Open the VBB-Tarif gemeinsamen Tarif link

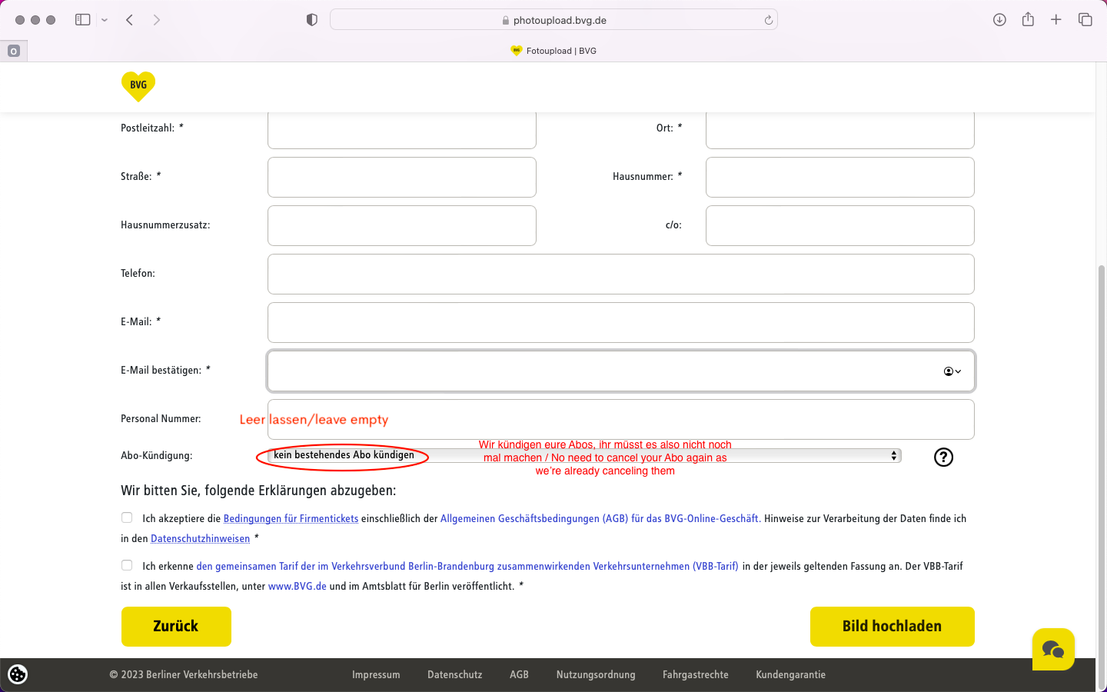coord(467,566)
